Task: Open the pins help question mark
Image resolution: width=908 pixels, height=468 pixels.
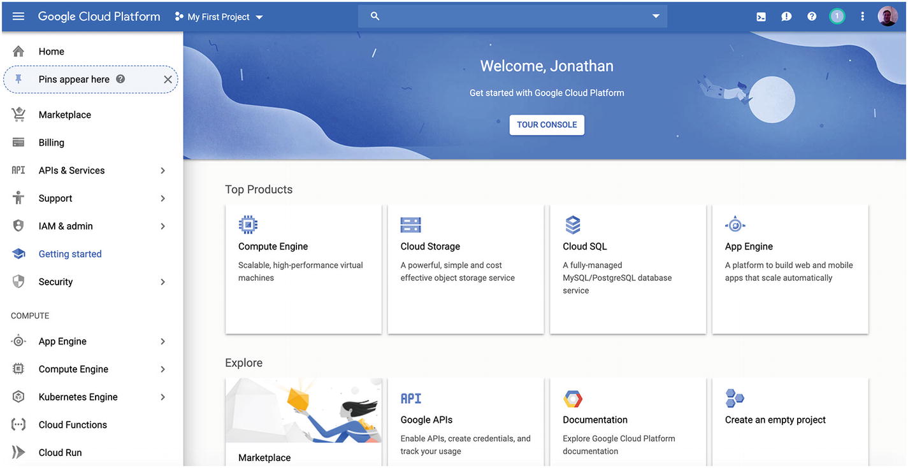Action: coord(120,80)
